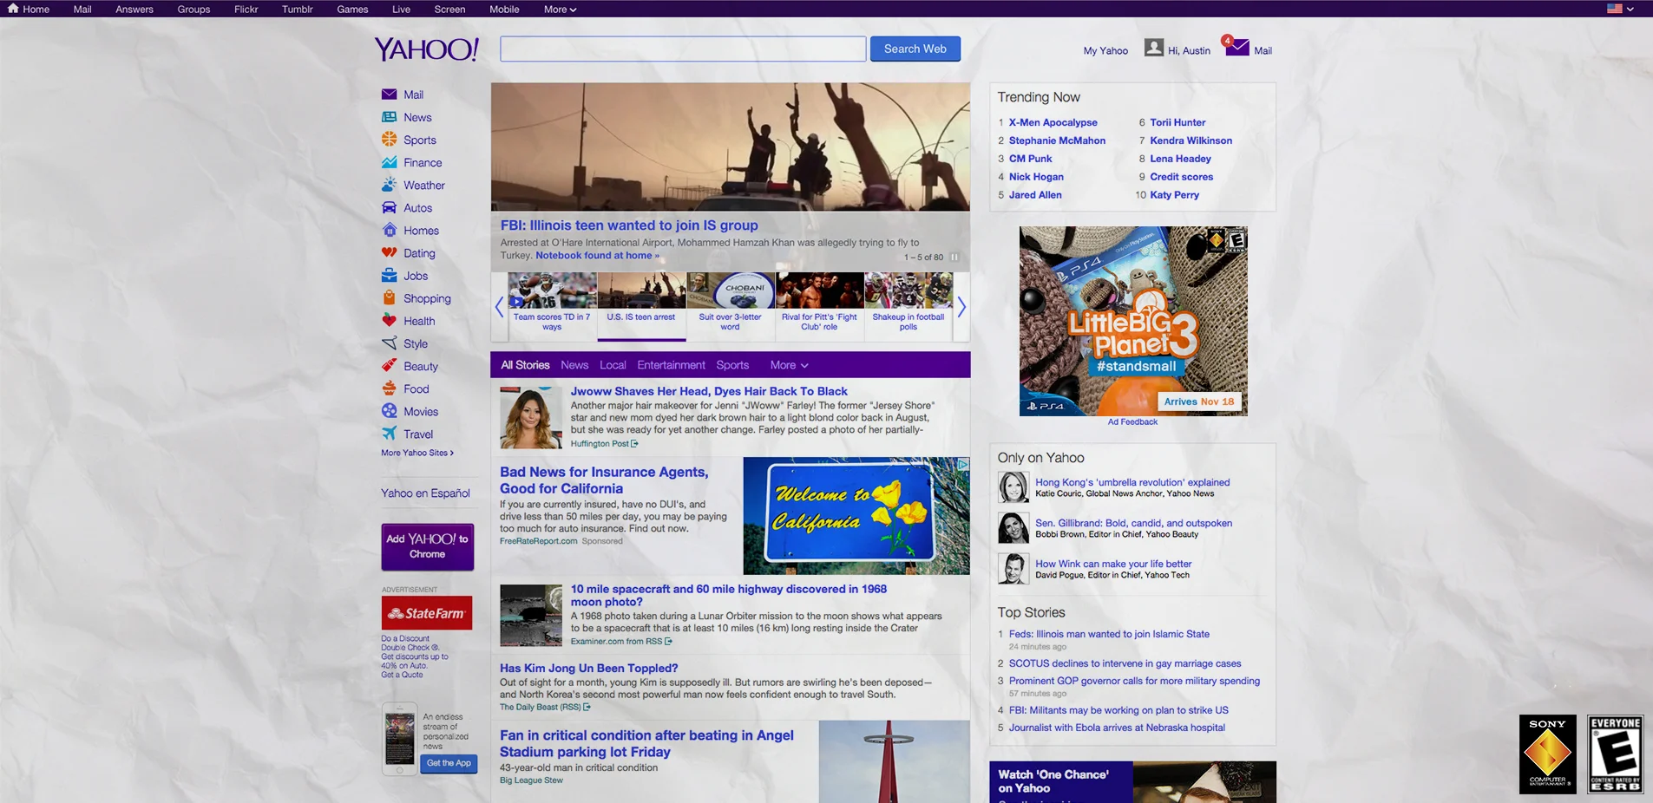Open the Travel airplane icon
The image size is (1653, 803).
pyautogui.click(x=389, y=433)
